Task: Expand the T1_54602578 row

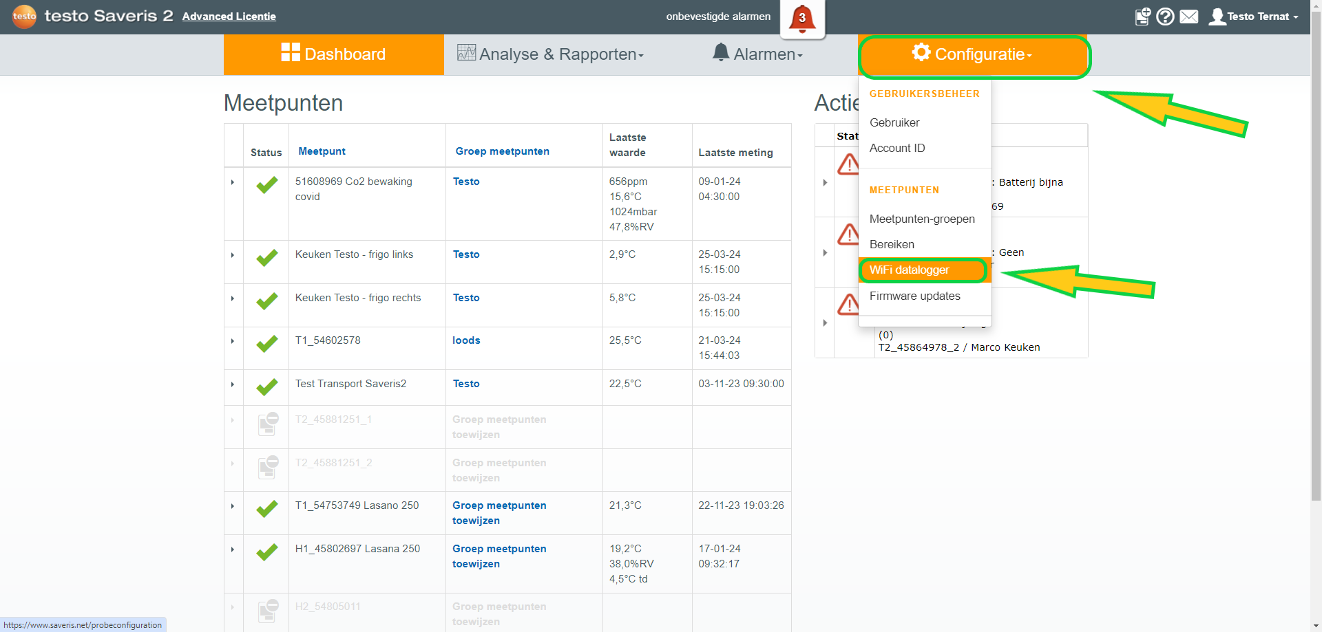Action: tap(233, 341)
